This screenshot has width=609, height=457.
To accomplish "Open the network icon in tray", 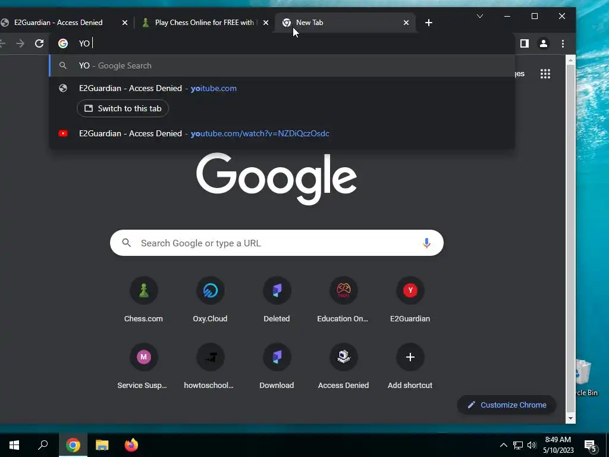I will 518,445.
